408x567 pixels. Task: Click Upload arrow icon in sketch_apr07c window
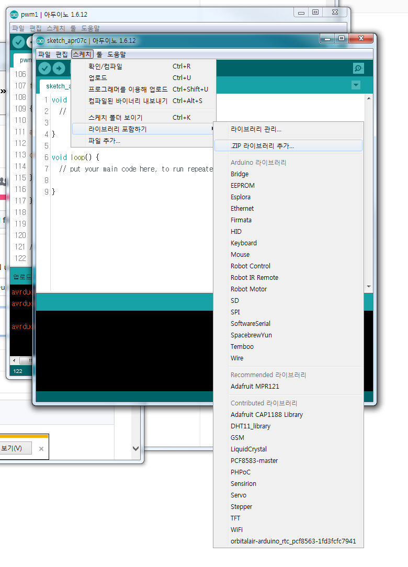pyautogui.click(x=59, y=68)
